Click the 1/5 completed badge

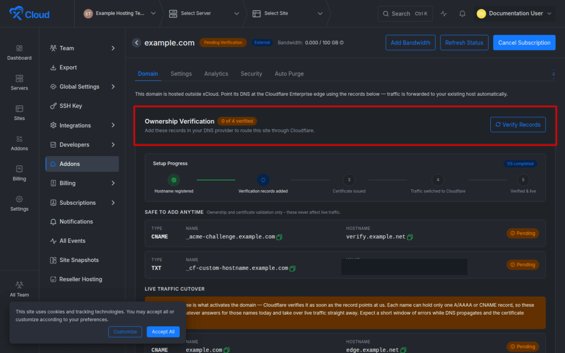coord(520,164)
